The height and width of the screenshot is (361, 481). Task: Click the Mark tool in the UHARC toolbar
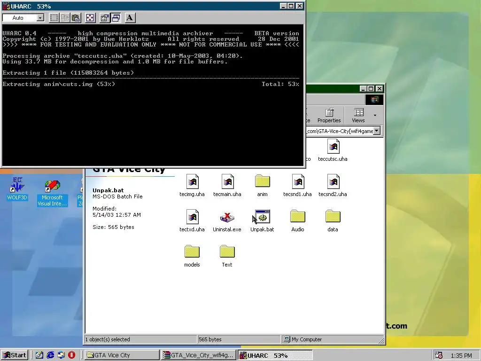point(54,18)
